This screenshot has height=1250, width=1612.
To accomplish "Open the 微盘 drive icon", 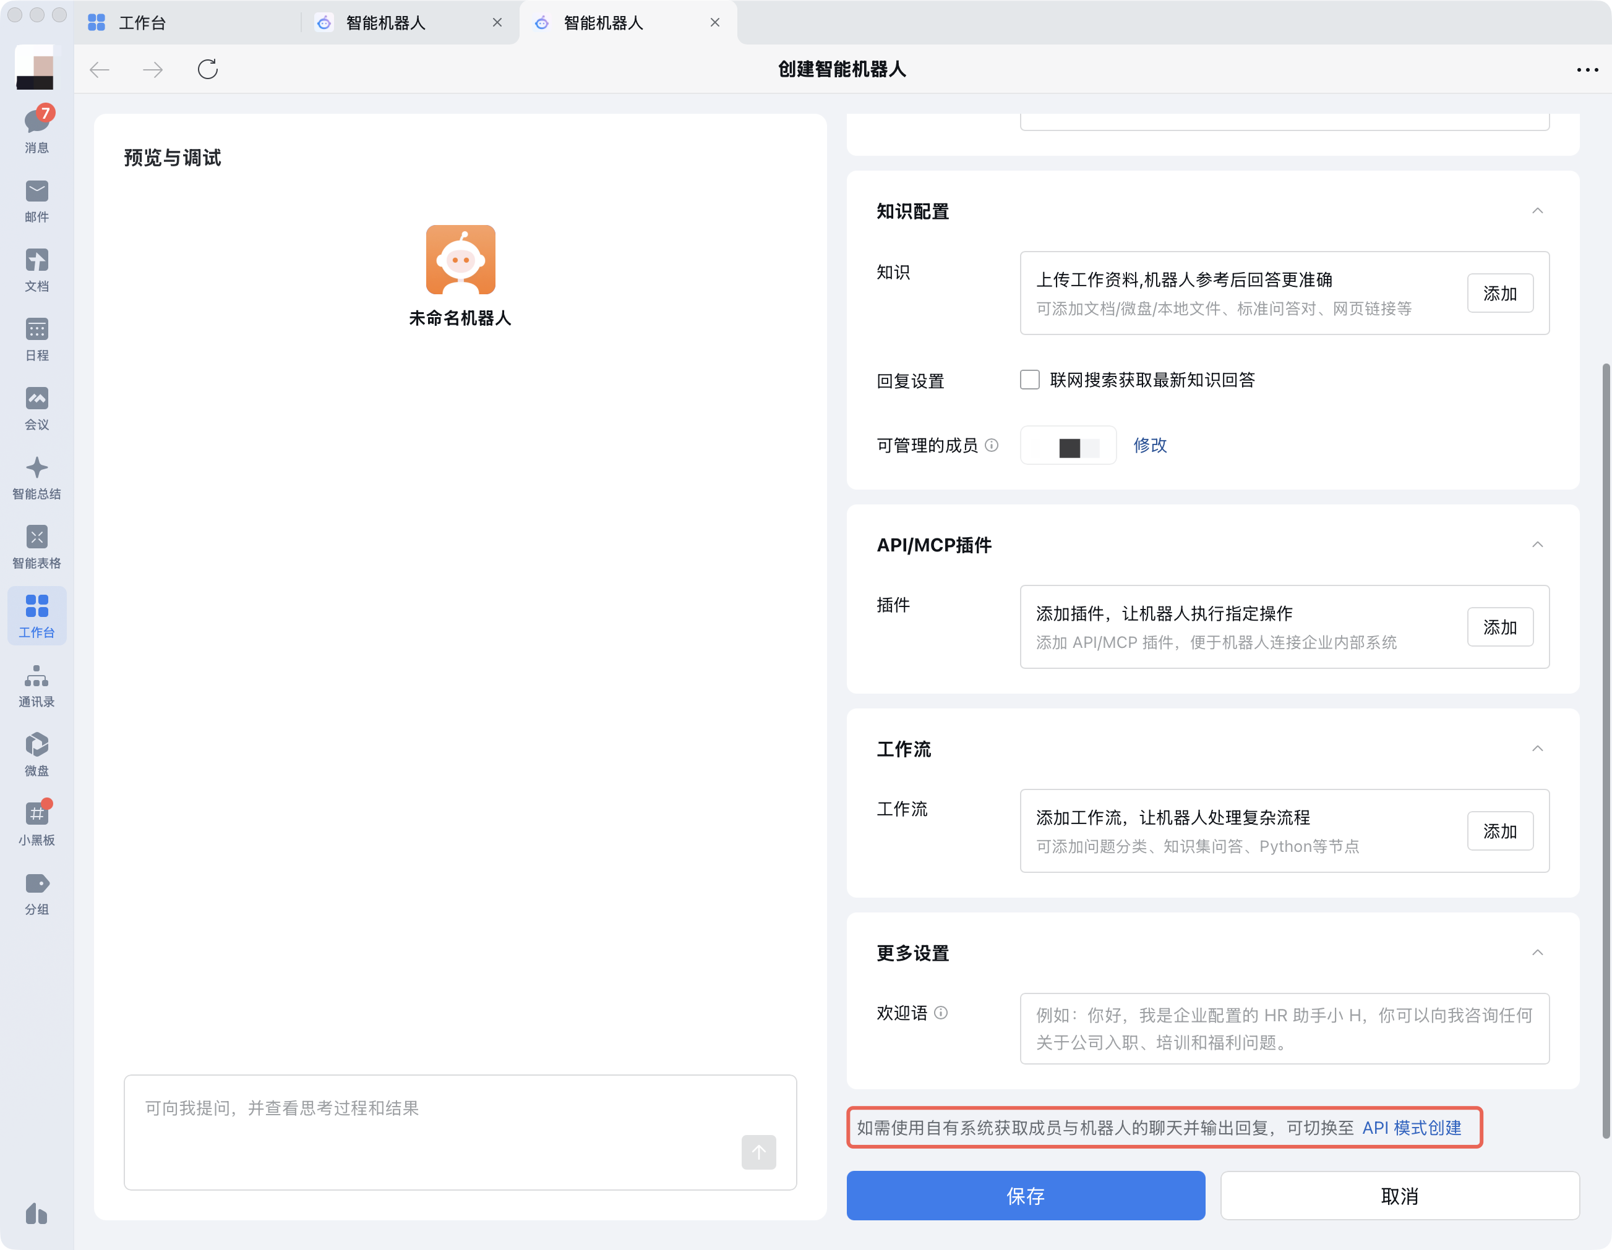I will (36, 745).
